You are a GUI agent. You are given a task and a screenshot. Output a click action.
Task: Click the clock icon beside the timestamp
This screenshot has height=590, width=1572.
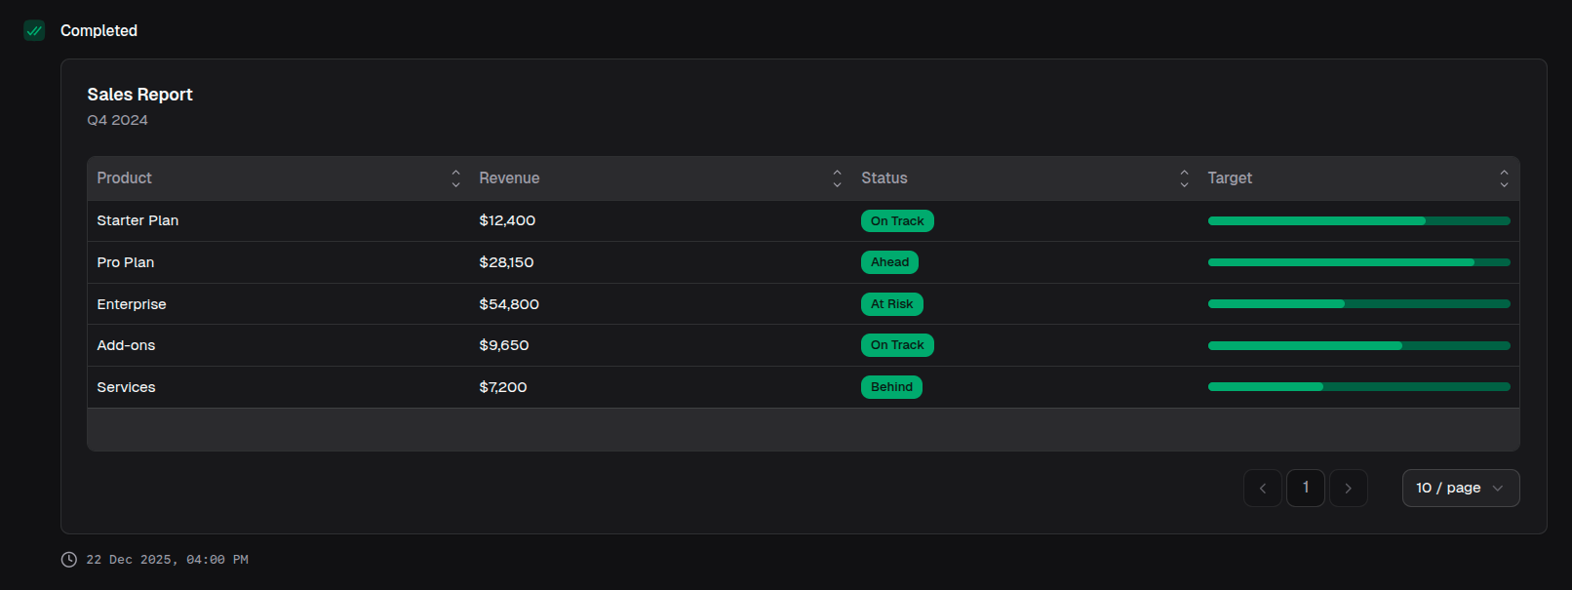pos(68,560)
